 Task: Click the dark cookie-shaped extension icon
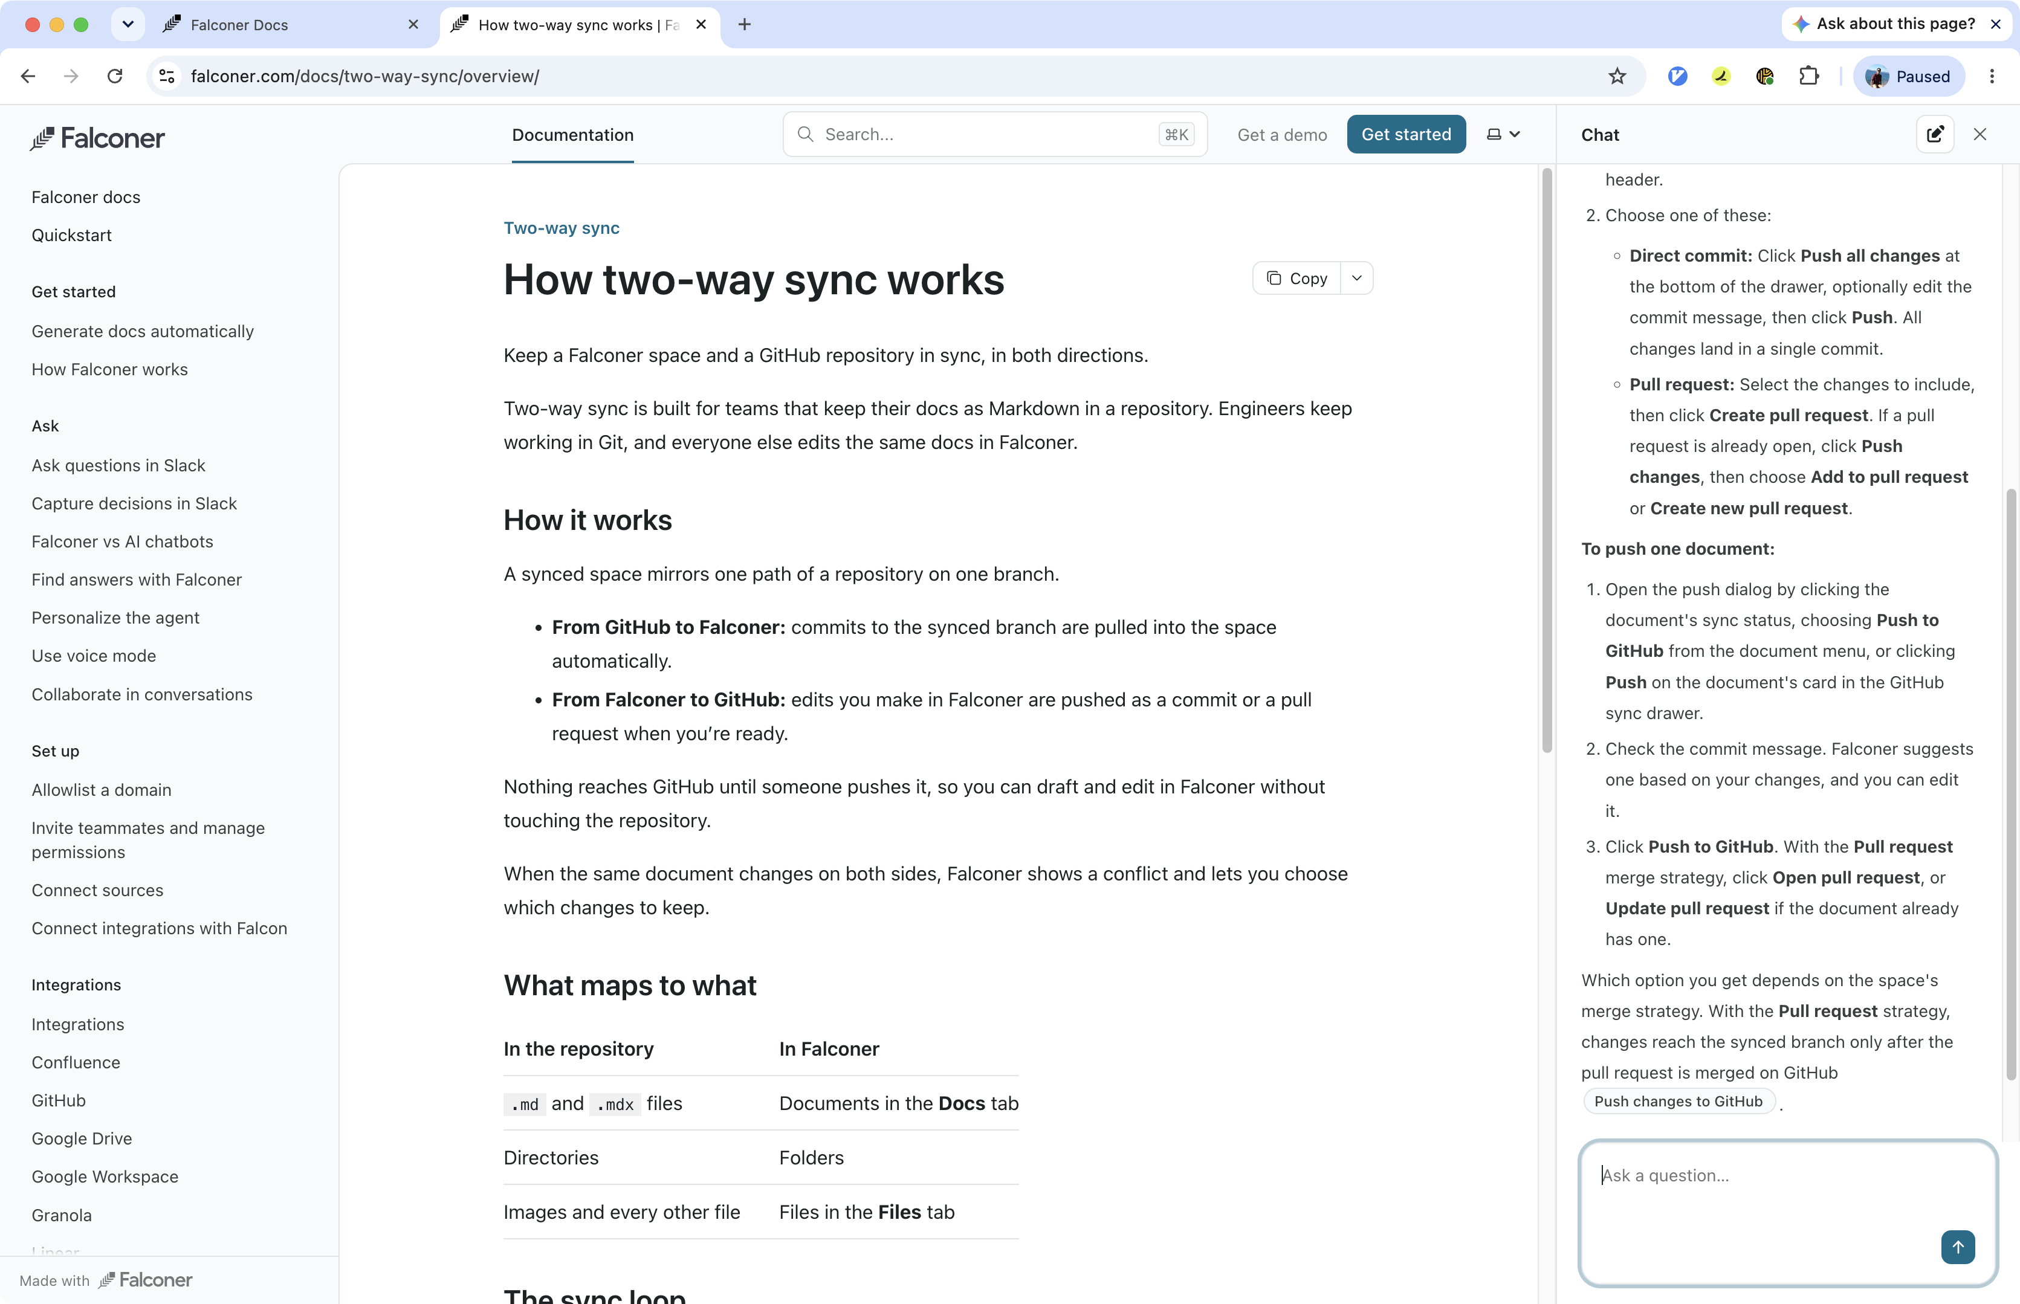click(1764, 76)
